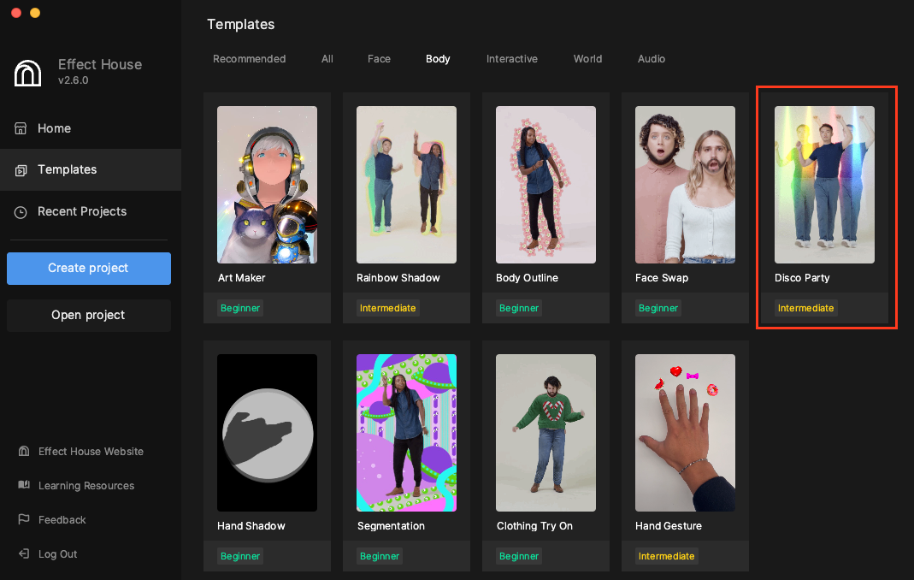914x580 pixels.
Task: Click the Home storefront icon
Action: (x=21, y=128)
